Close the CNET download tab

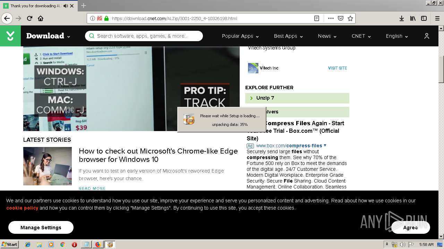coord(72,6)
